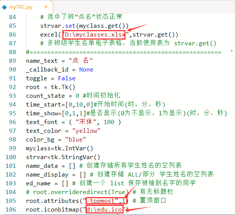This screenshot has width=235, height=215.
Task: Click 'False' value of toggle
Action: 67,78
